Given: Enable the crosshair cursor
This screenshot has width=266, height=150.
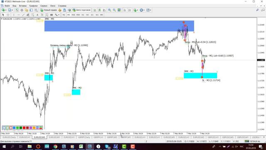Looking at the screenshot, I should click(8, 15).
